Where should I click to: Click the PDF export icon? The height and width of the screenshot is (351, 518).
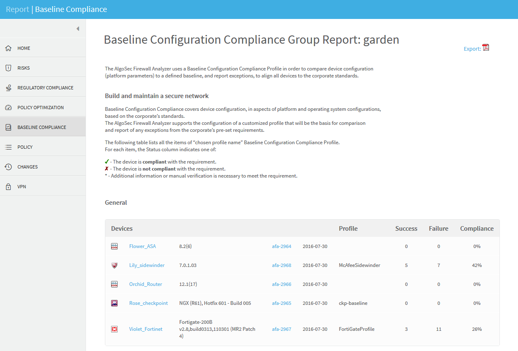(x=486, y=48)
